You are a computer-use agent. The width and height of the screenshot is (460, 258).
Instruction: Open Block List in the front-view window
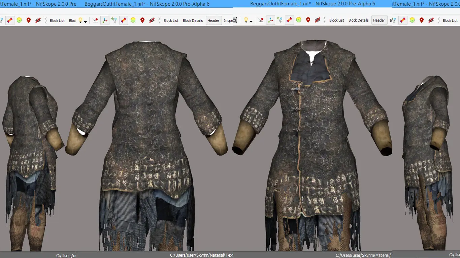click(x=337, y=20)
